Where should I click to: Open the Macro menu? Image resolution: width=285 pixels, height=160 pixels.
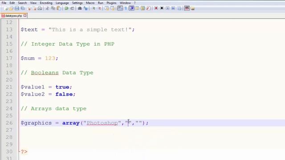90,3
